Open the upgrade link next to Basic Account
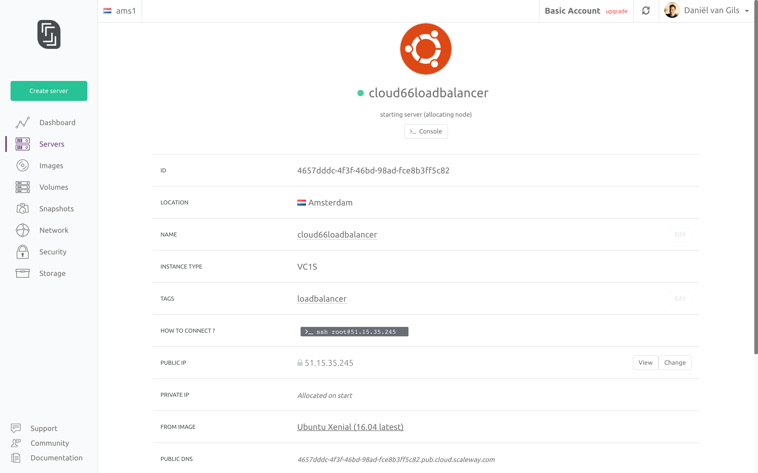 coord(616,11)
